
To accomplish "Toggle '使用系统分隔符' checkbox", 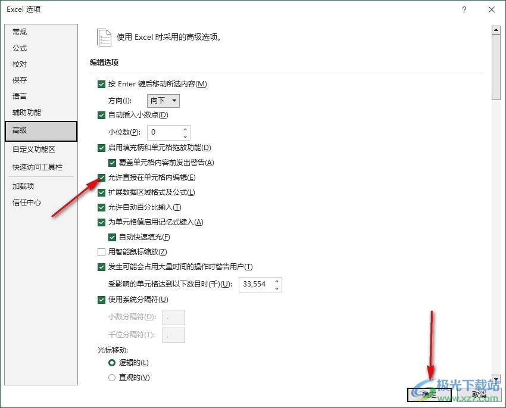I will [x=101, y=300].
